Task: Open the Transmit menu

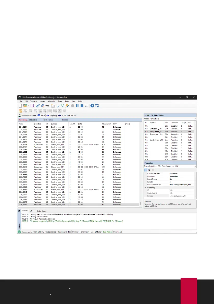Action: [x=33, y=101]
